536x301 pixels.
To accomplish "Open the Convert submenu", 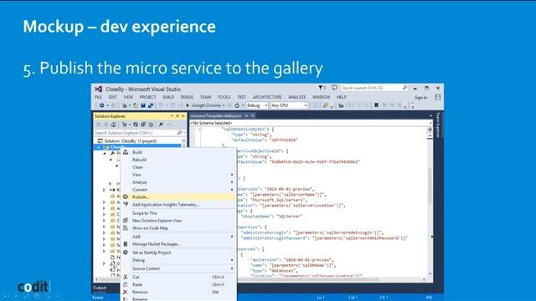I will point(178,190).
